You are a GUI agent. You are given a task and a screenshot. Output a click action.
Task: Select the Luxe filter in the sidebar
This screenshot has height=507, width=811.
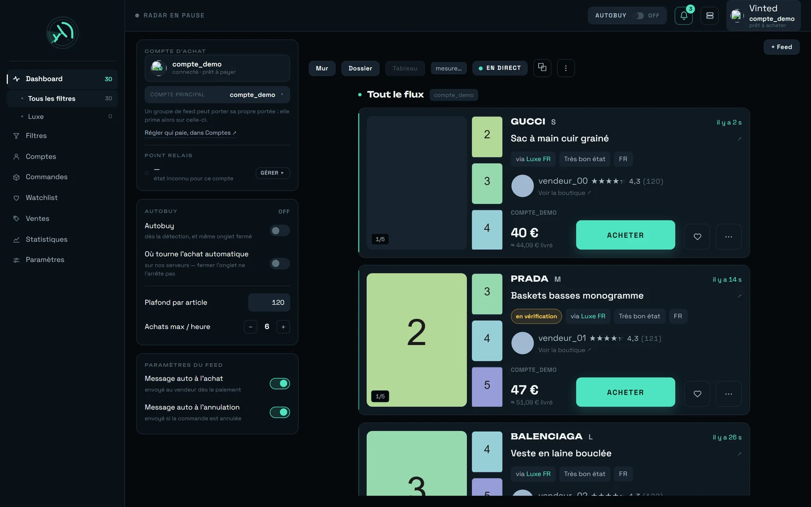click(62, 117)
